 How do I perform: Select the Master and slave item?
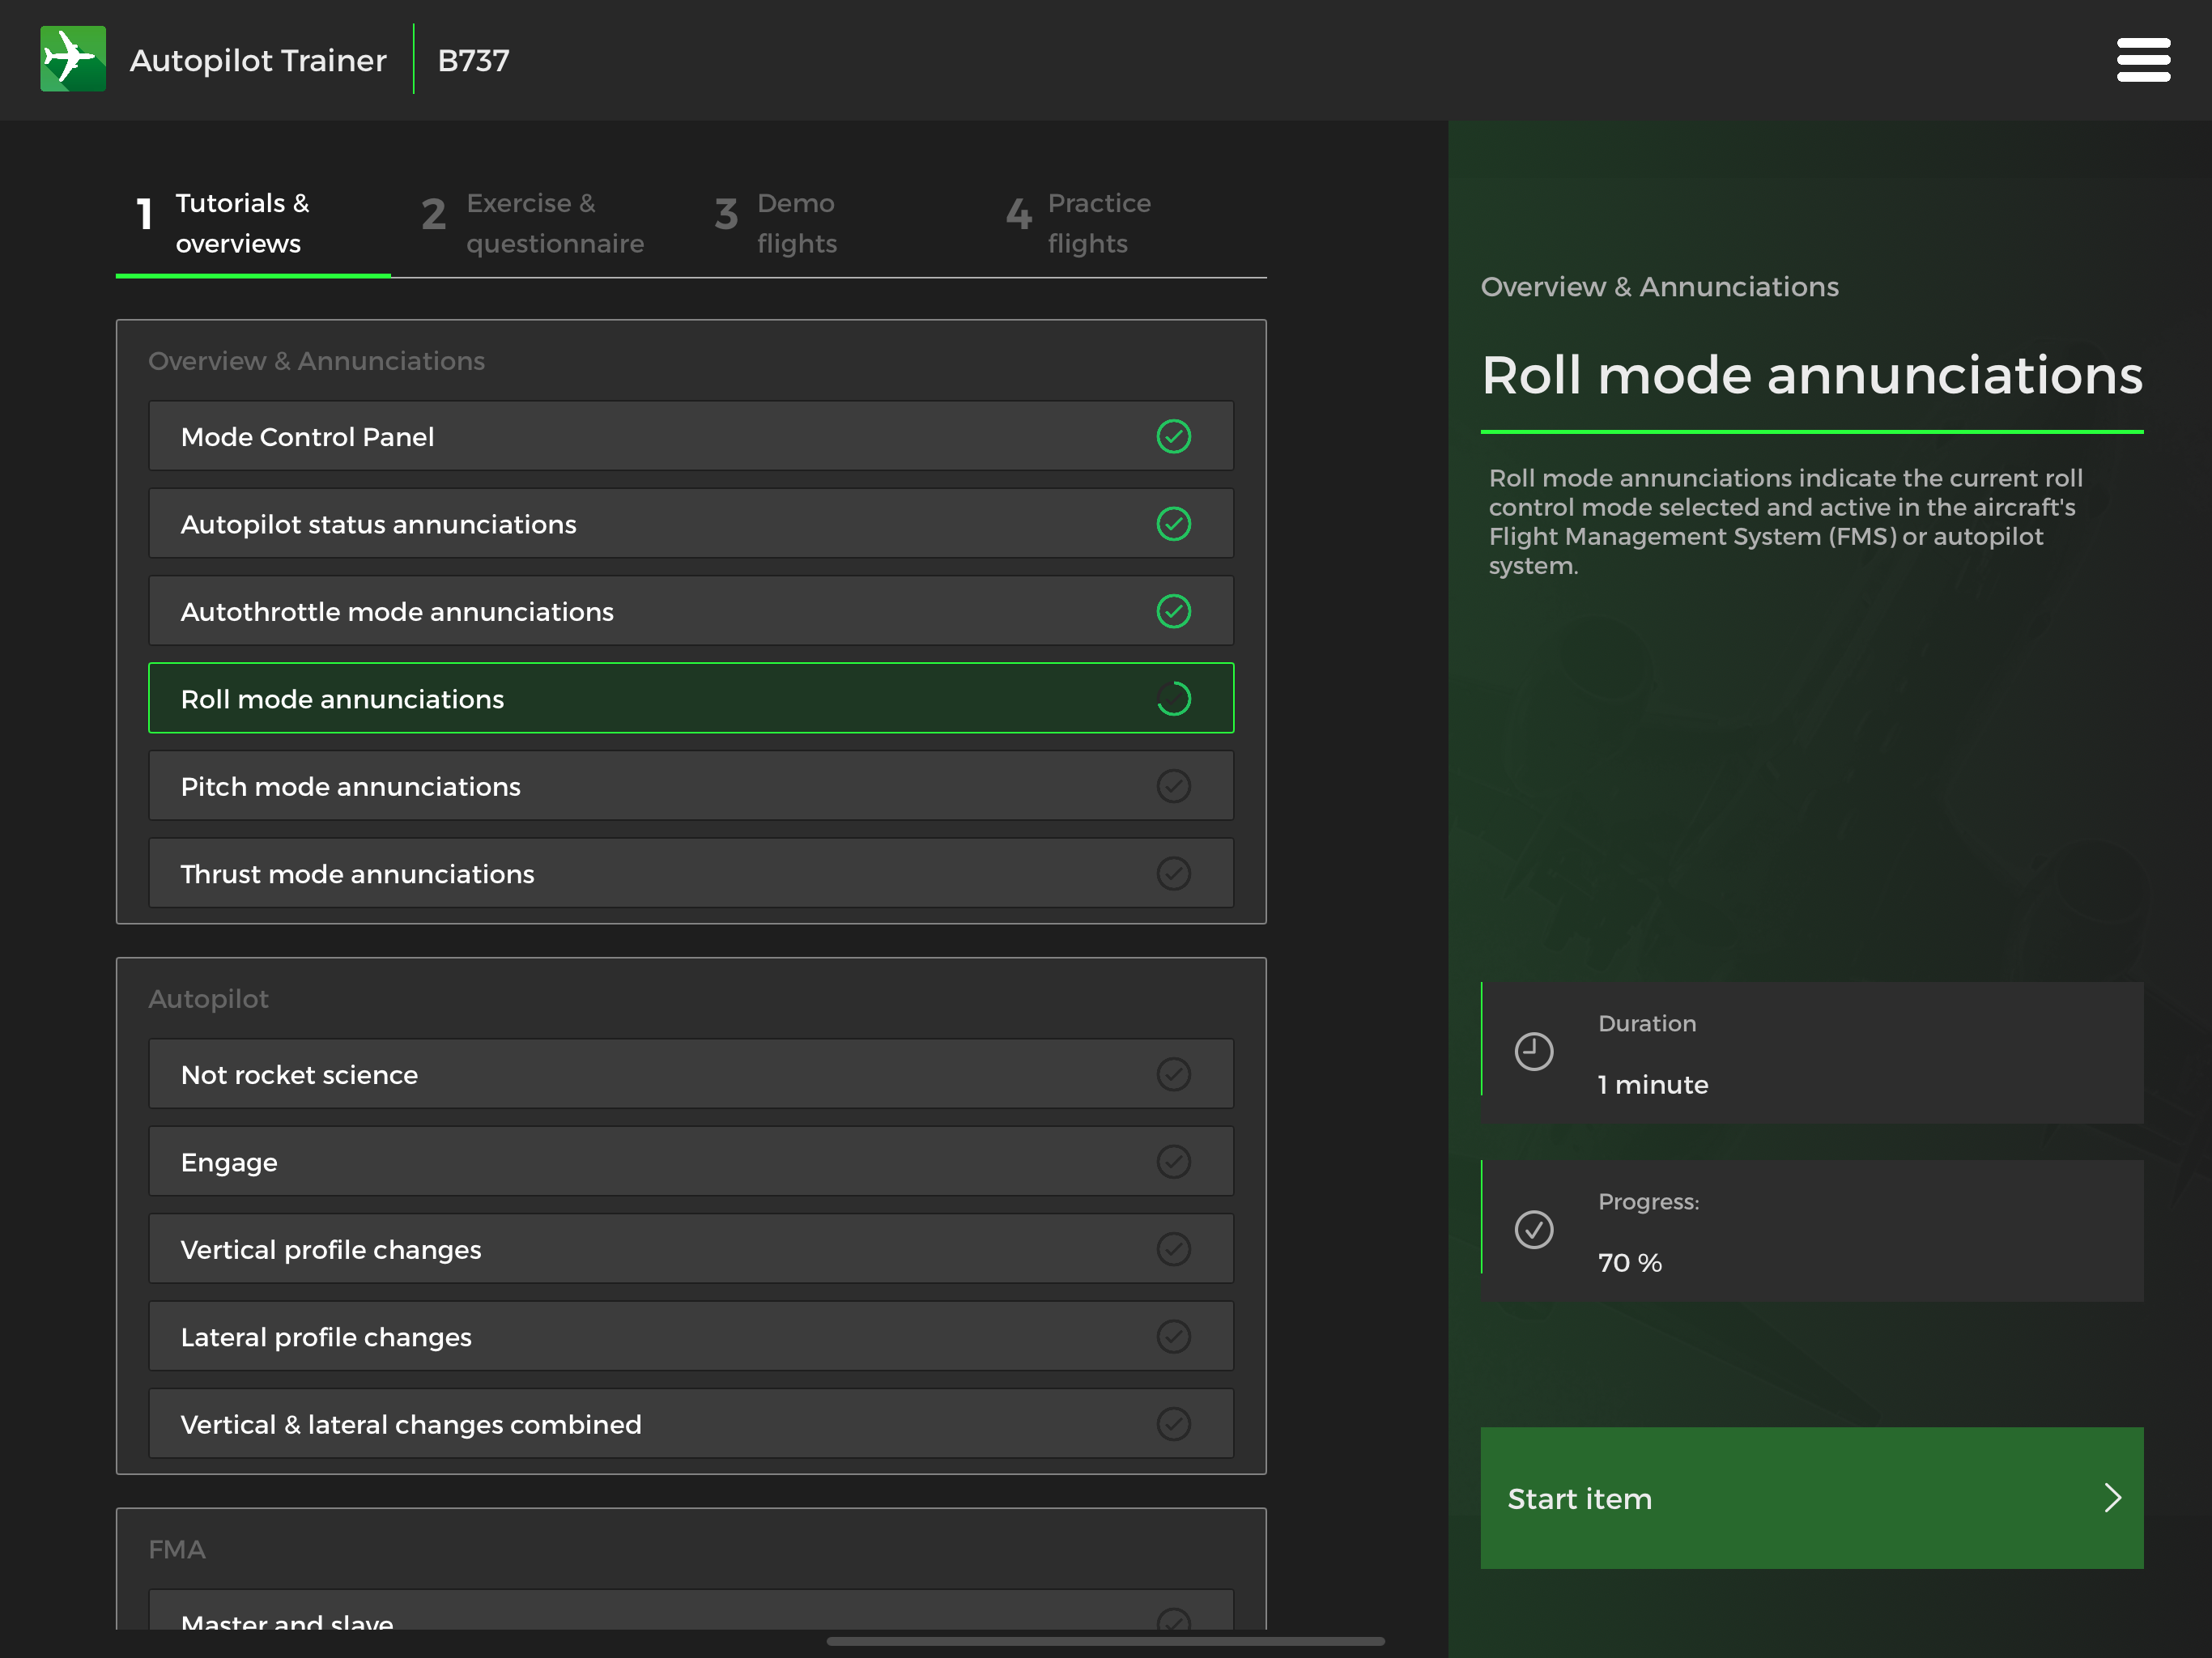691,1611
